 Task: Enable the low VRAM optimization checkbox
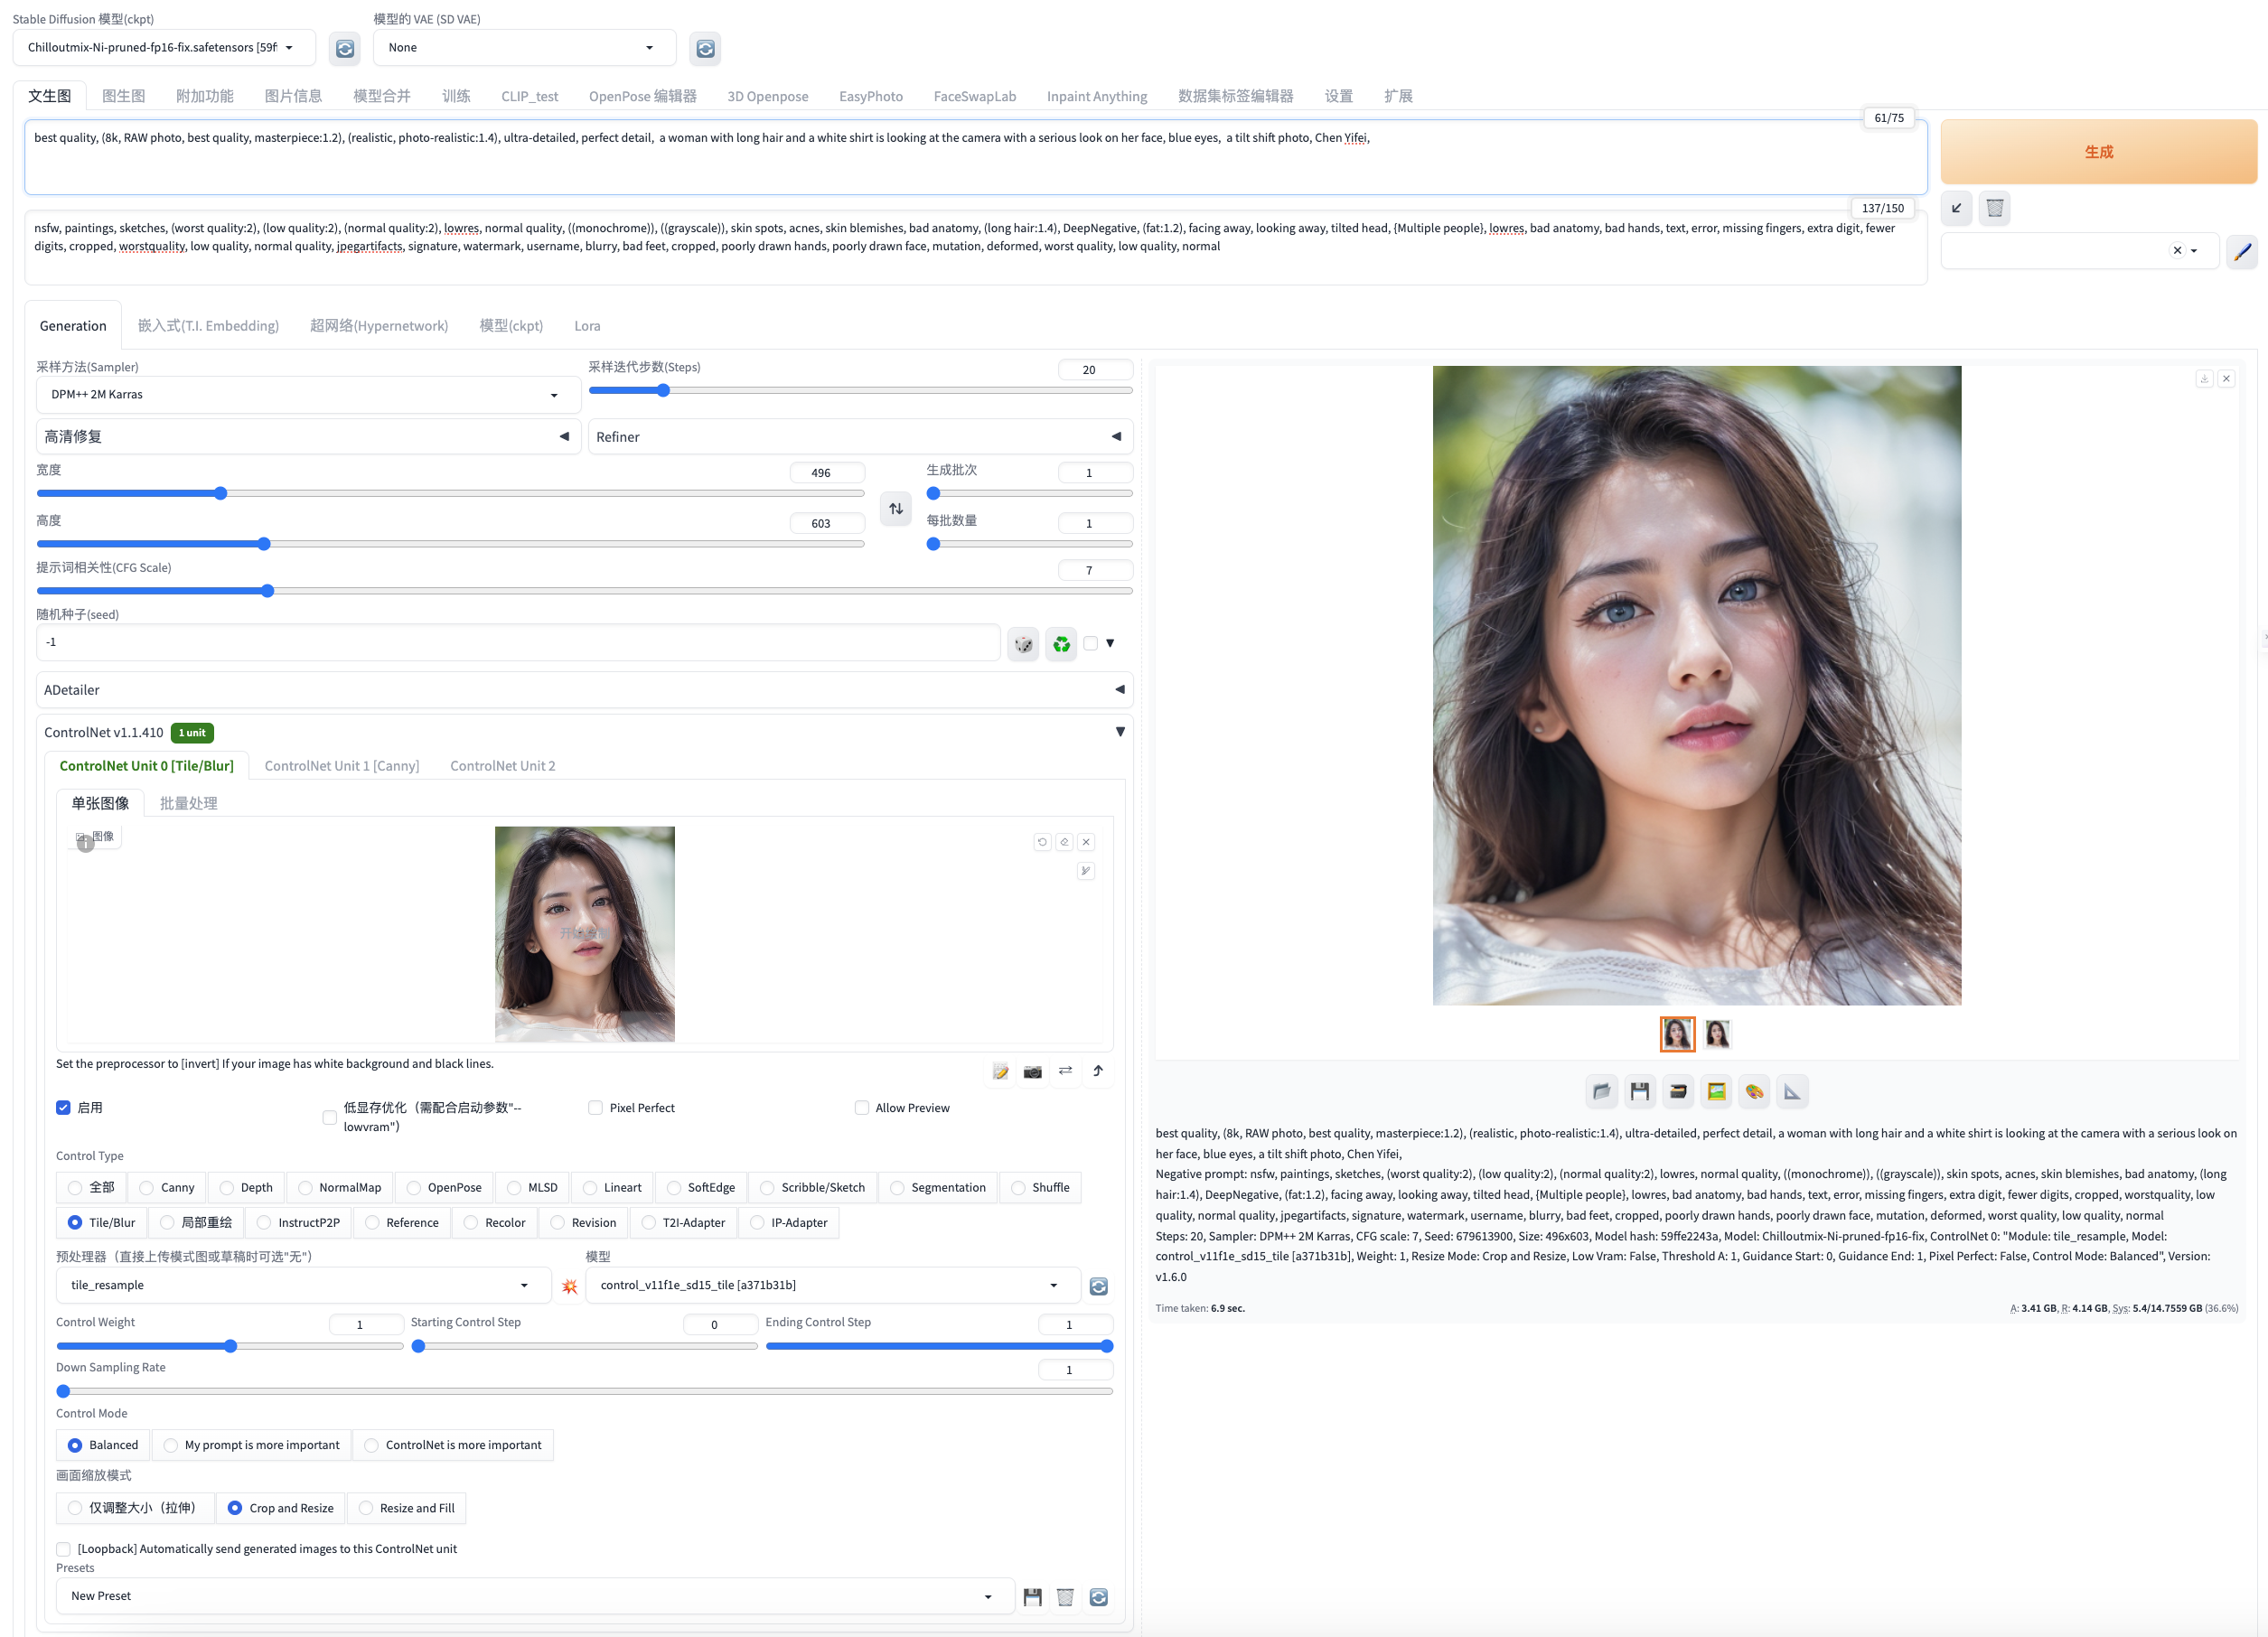click(x=329, y=1117)
